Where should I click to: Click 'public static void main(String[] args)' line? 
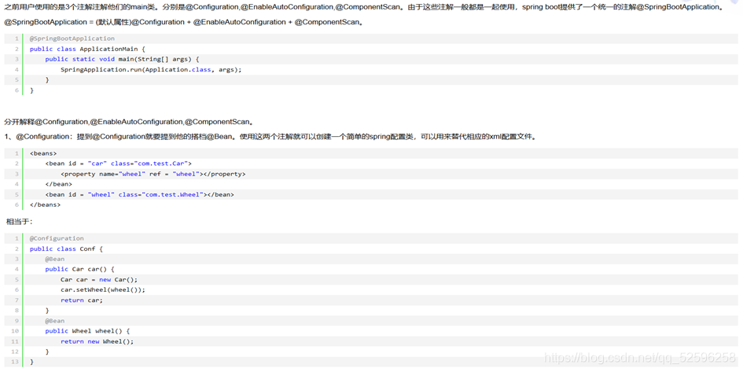pos(122,59)
